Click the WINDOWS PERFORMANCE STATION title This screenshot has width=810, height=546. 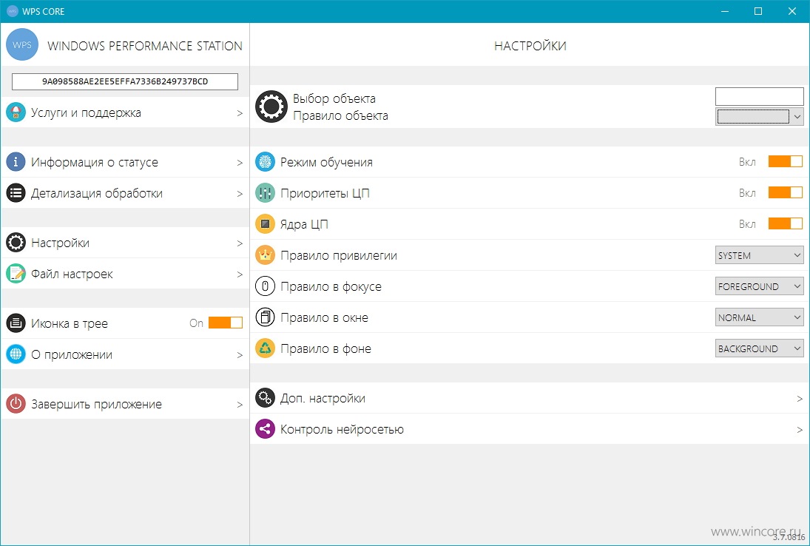[x=145, y=46]
